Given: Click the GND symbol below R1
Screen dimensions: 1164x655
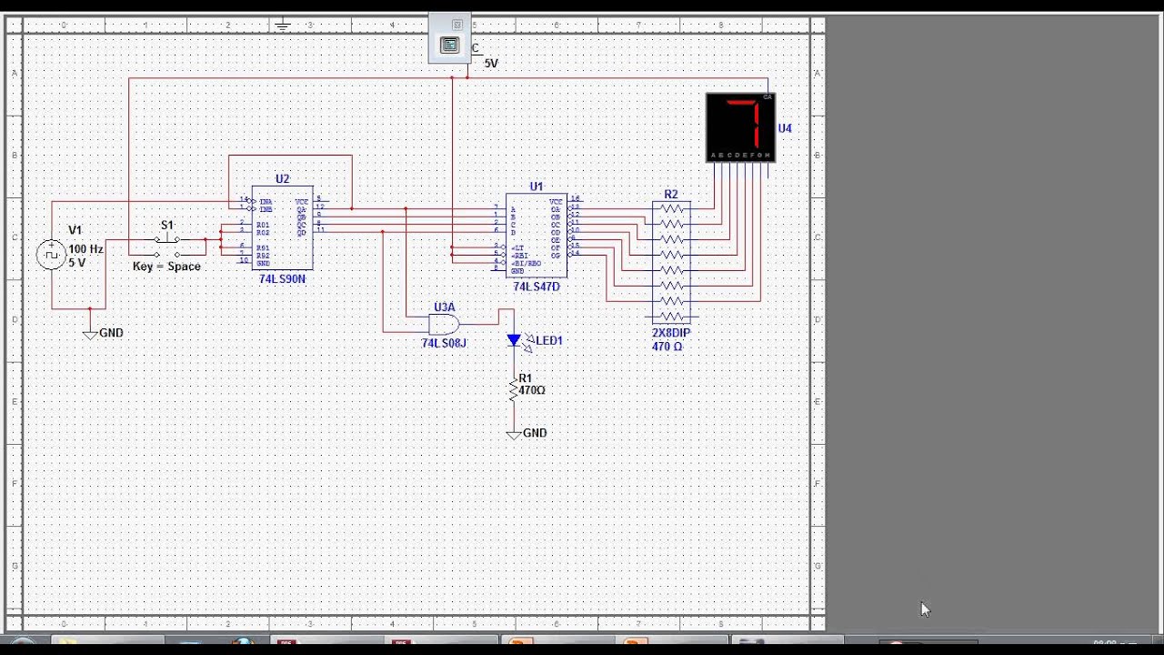Looking at the screenshot, I should [x=514, y=434].
